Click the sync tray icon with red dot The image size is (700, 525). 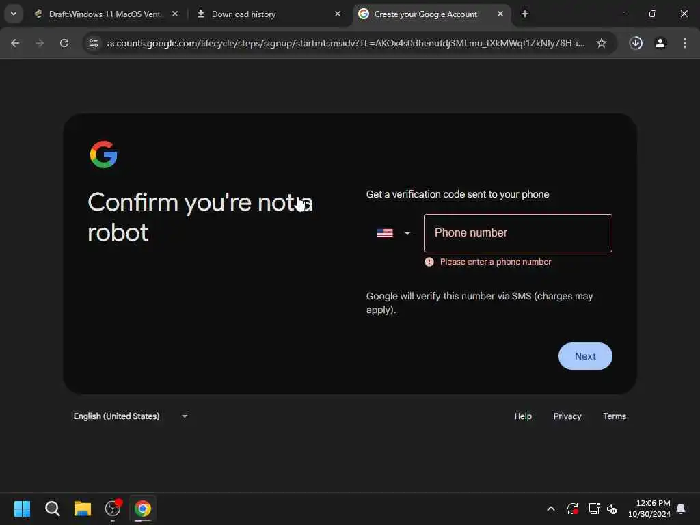pos(573,509)
